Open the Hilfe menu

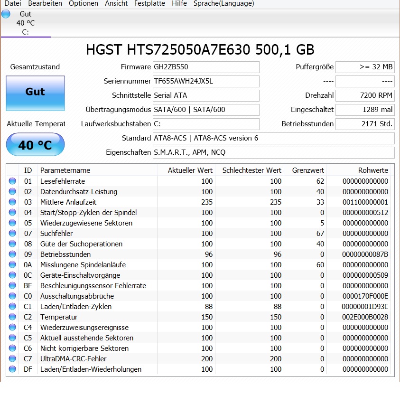point(179,3)
